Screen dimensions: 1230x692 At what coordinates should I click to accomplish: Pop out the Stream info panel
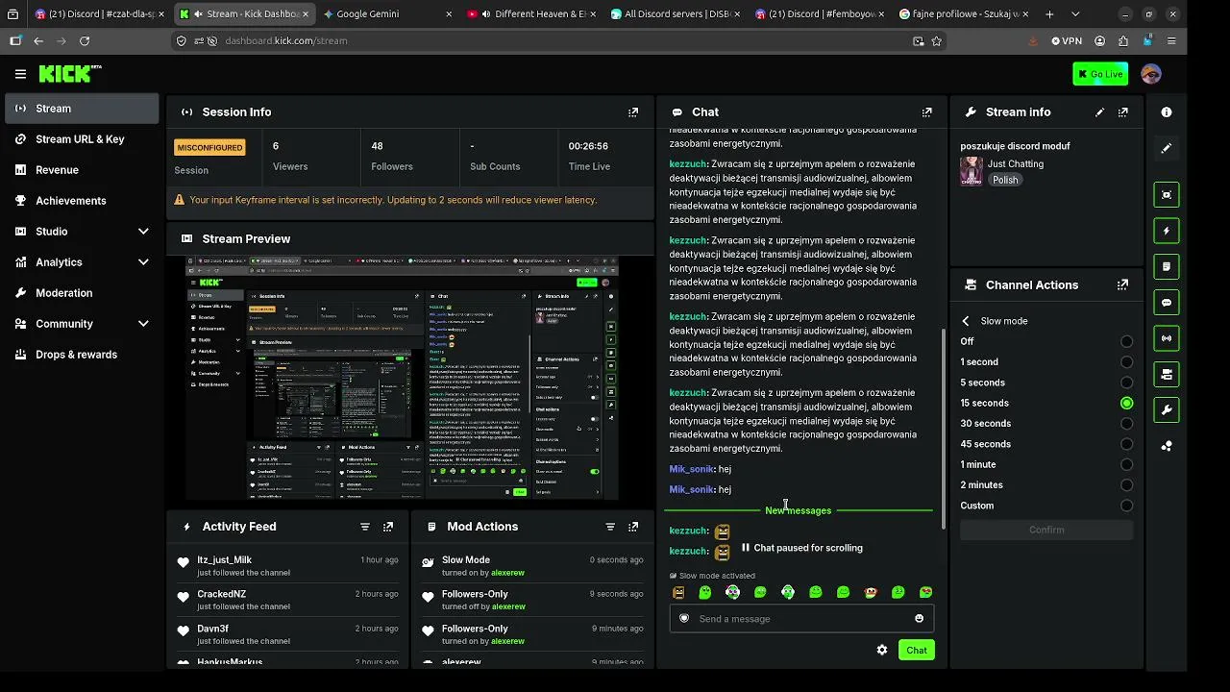pos(1123,112)
